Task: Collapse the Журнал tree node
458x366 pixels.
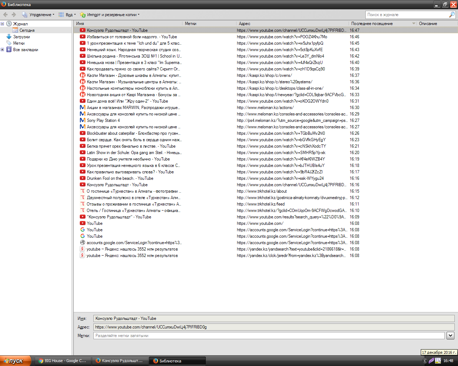Action: 2,24
